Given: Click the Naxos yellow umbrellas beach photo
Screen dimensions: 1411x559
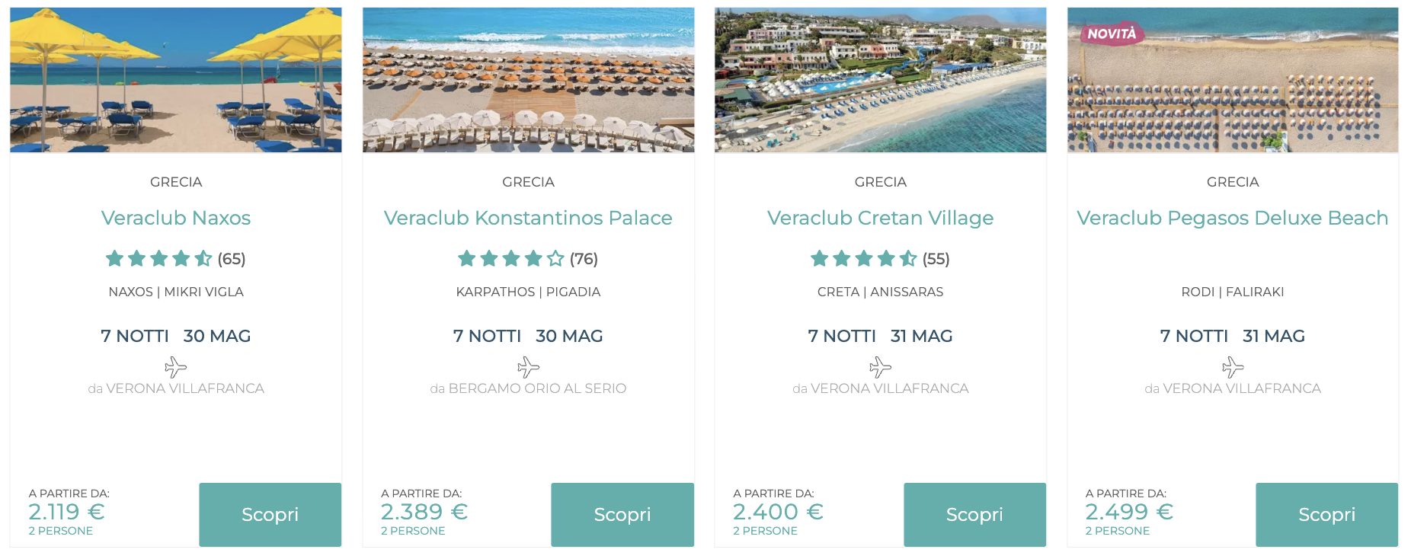Looking at the screenshot, I should pyautogui.click(x=176, y=80).
